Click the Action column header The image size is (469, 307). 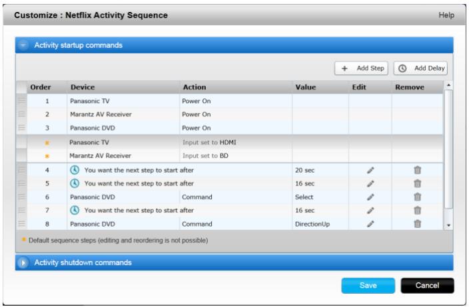pos(195,87)
